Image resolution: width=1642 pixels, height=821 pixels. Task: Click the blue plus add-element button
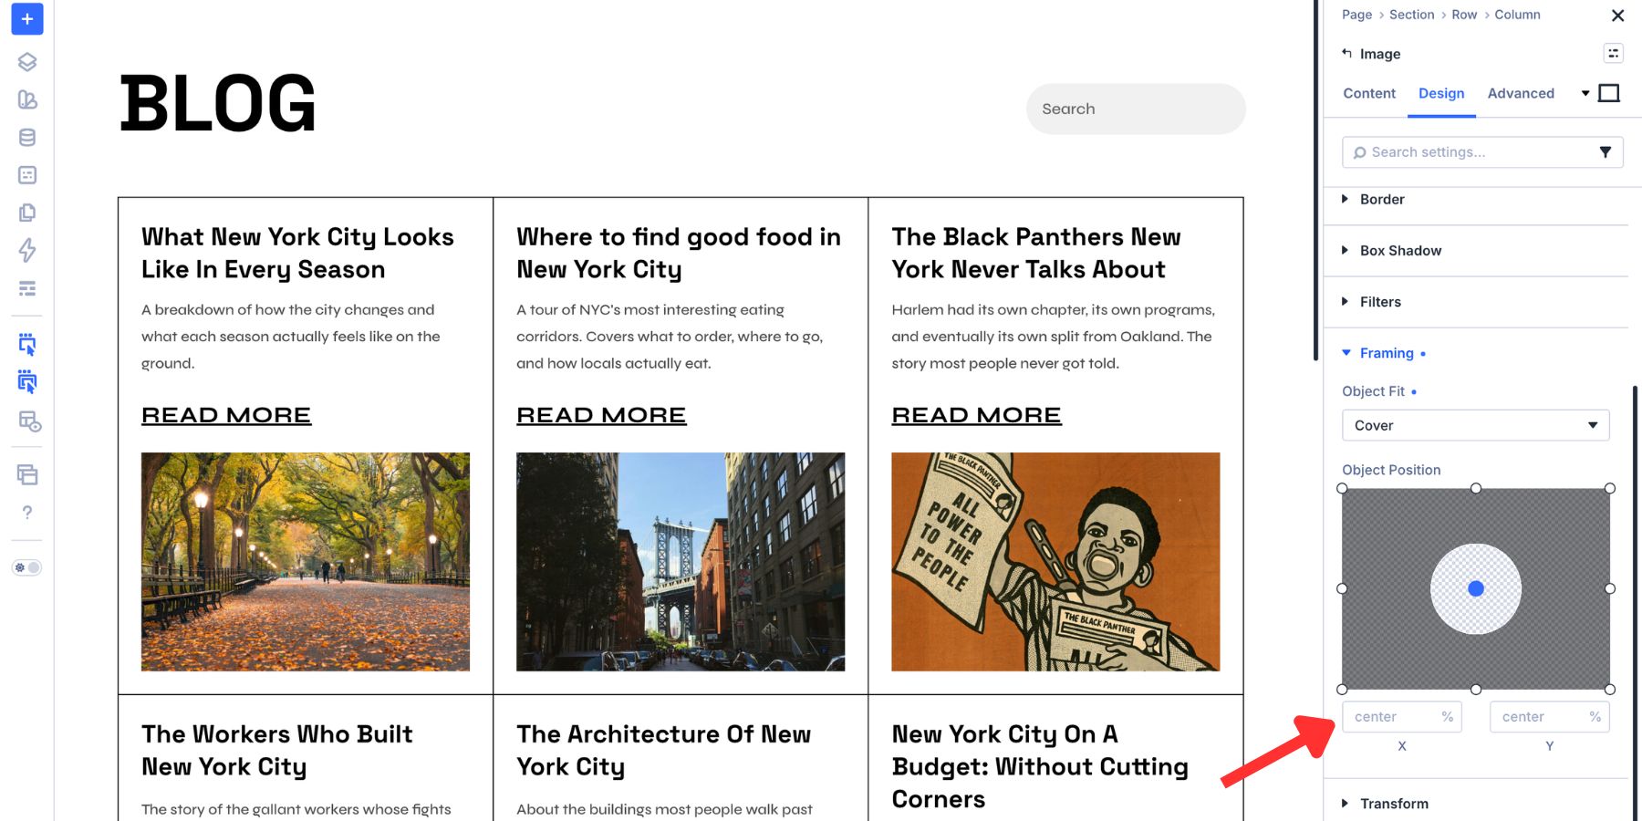click(27, 19)
